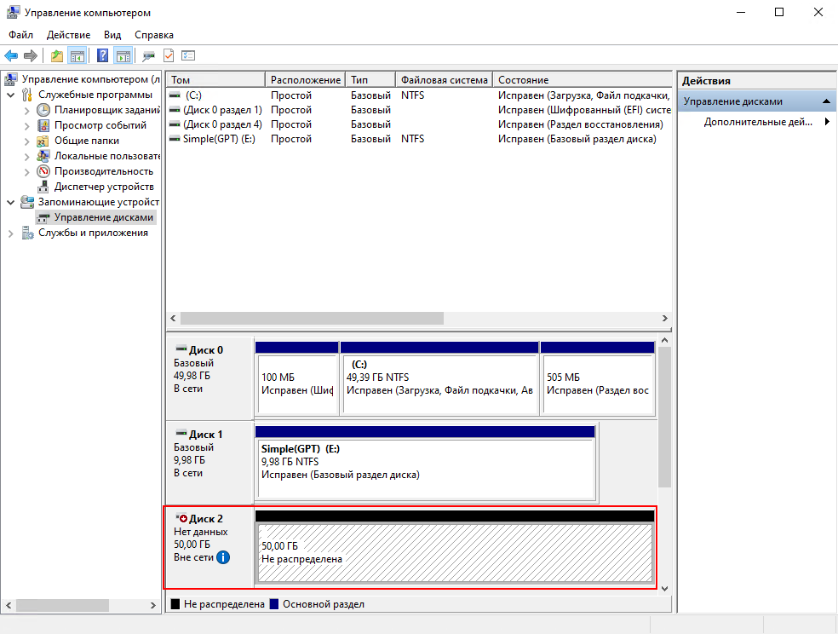This screenshot has width=838, height=634.
Task: Select the unallocated 50,00 ГБ region
Action: point(455,552)
